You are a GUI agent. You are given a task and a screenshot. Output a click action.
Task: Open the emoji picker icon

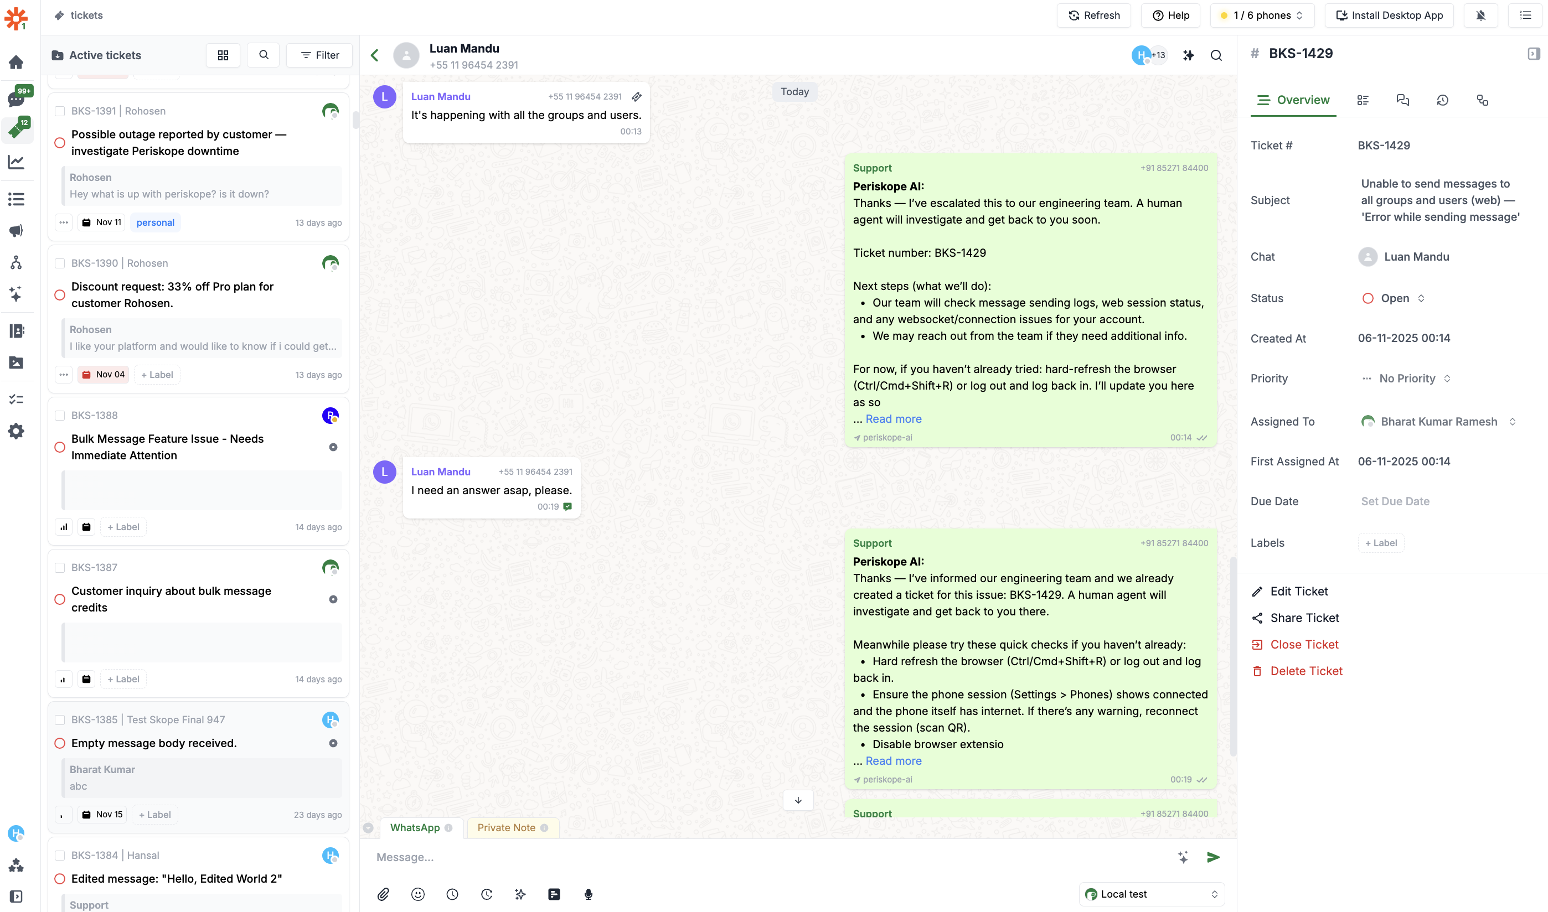point(418,894)
